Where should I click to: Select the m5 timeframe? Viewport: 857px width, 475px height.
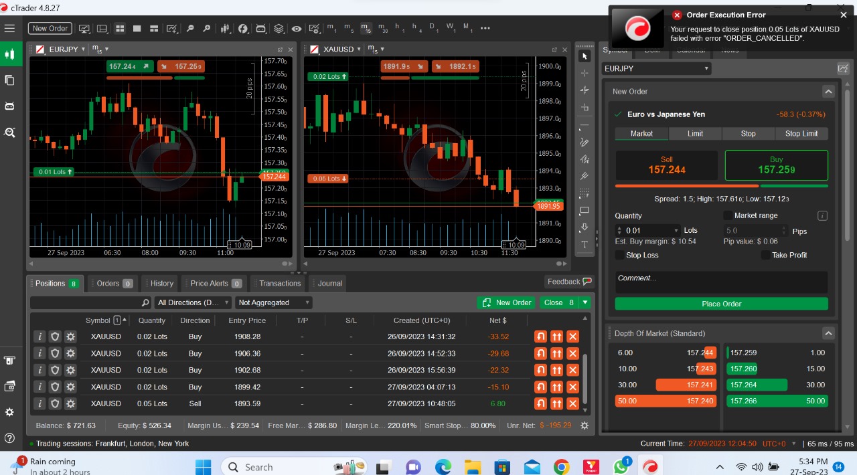pos(348,28)
